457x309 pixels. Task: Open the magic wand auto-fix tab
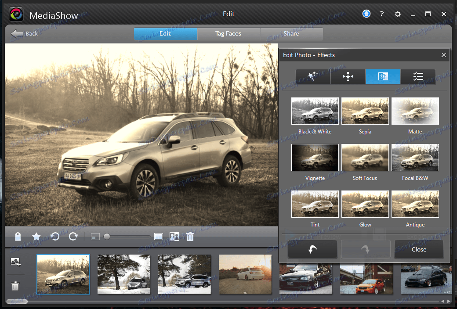tap(312, 77)
